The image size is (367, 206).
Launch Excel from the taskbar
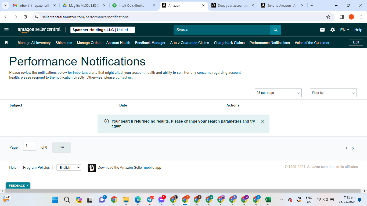pyautogui.click(x=267, y=200)
